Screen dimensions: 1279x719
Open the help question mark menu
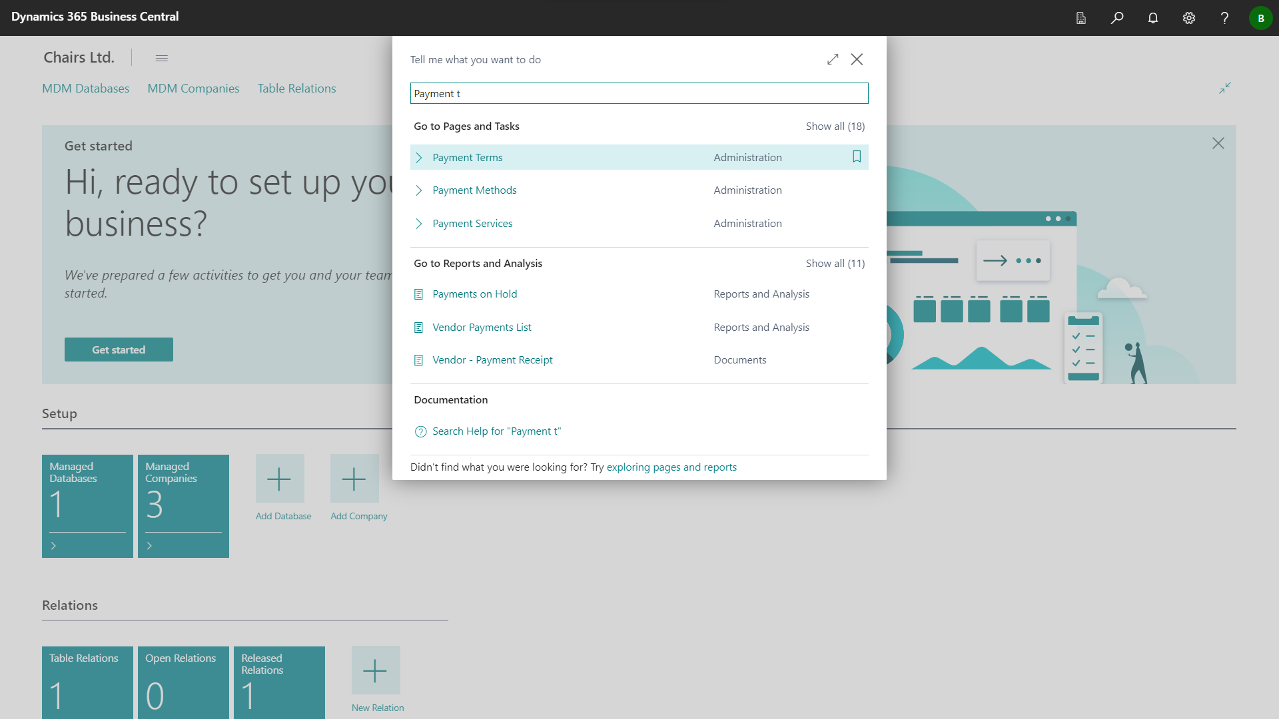coord(1224,18)
